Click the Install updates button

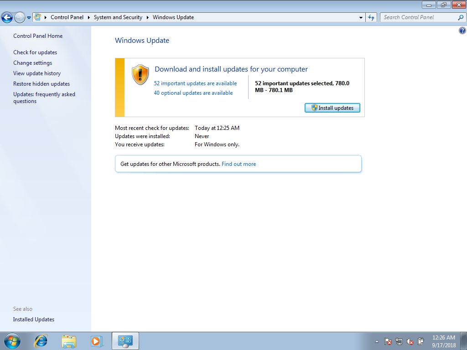pyautogui.click(x=332, y=108)
